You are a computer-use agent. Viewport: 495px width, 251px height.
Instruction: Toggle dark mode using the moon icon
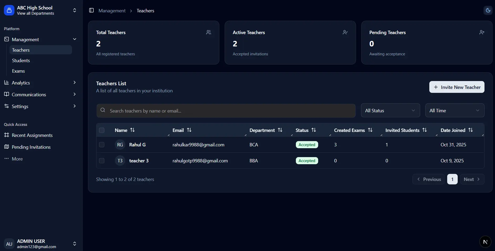pos(488,10)
